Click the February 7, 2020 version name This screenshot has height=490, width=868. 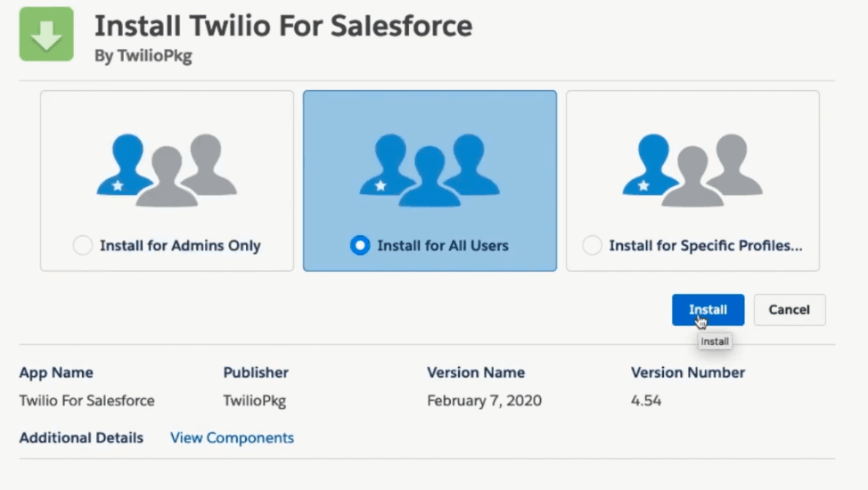[x=484, y=401]
